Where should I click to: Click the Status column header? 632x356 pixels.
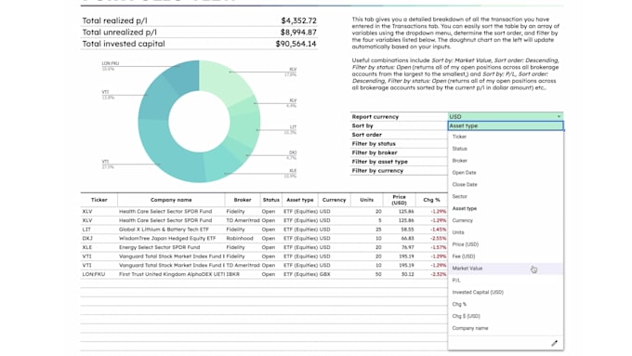point(271,200)
